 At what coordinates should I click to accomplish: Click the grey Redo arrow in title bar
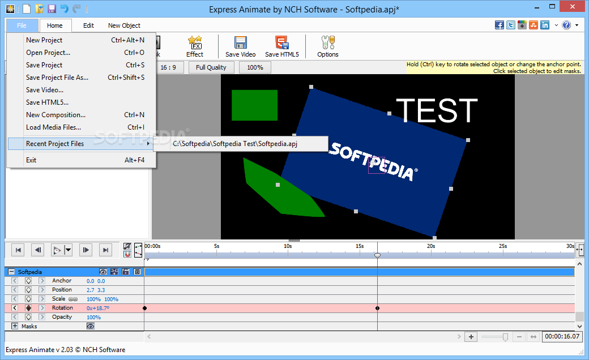(x=76, y=8)
